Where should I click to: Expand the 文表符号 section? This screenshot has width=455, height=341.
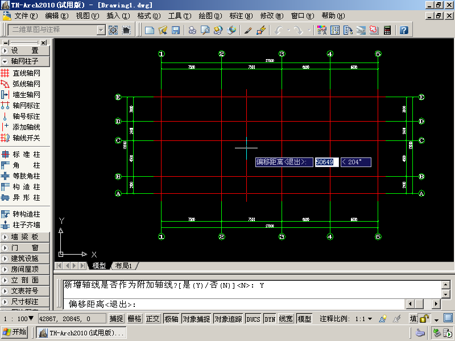tap(25, 291)
